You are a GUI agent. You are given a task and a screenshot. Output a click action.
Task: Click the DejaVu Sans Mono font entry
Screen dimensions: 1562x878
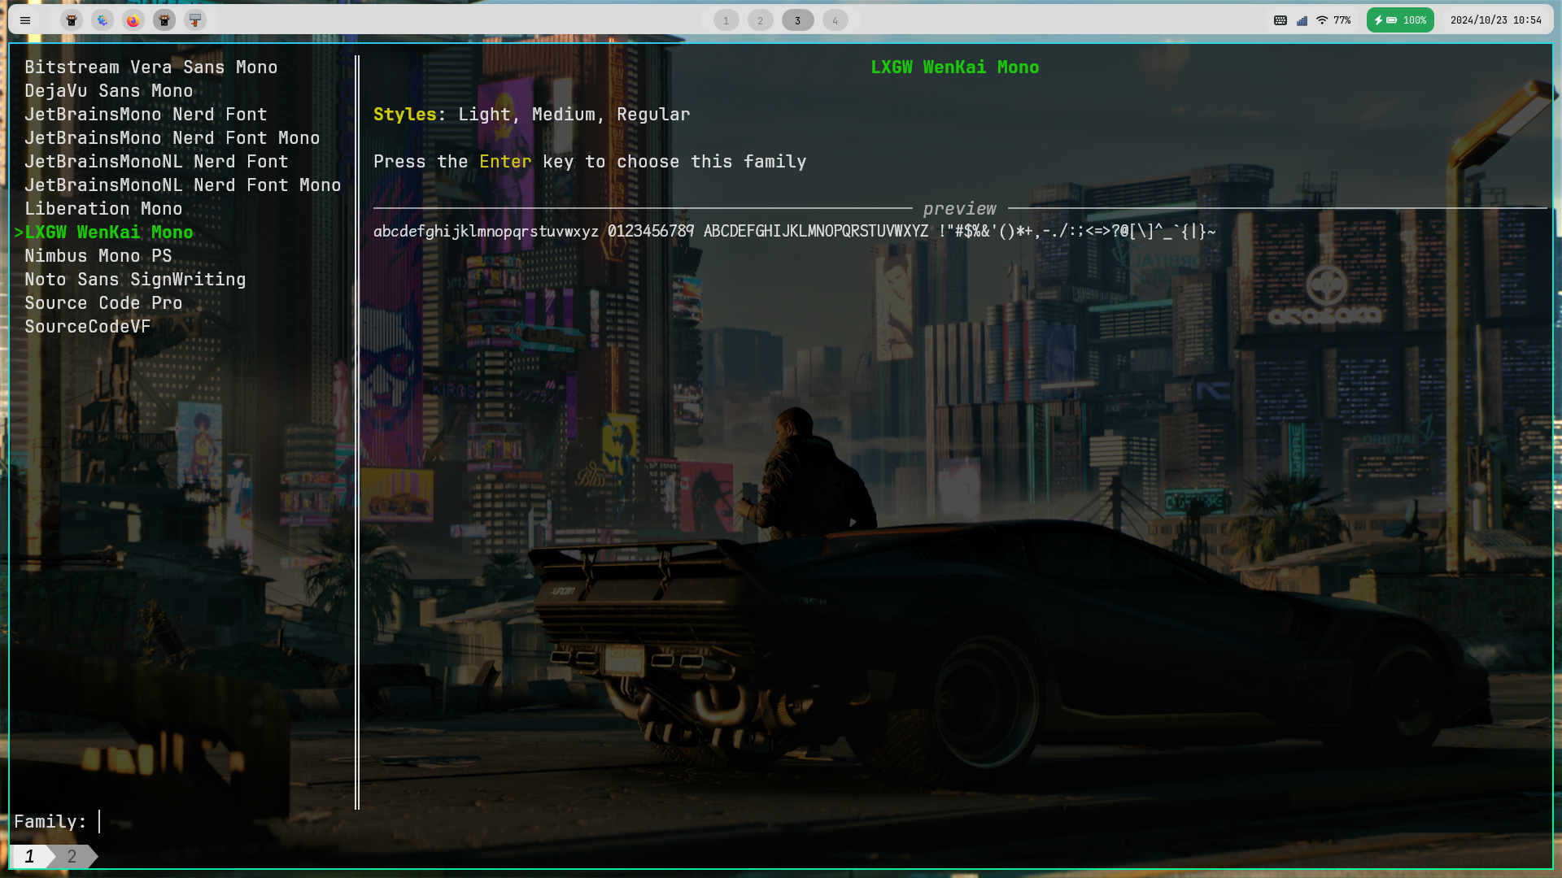(x=108, y=90)
